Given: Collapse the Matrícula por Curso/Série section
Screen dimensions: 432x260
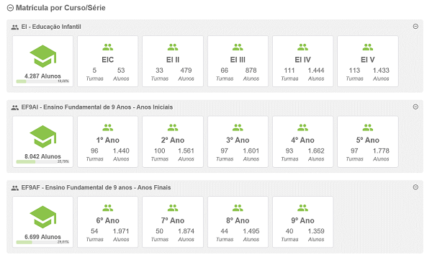Looking at the screenshot, I should [10, 8].
